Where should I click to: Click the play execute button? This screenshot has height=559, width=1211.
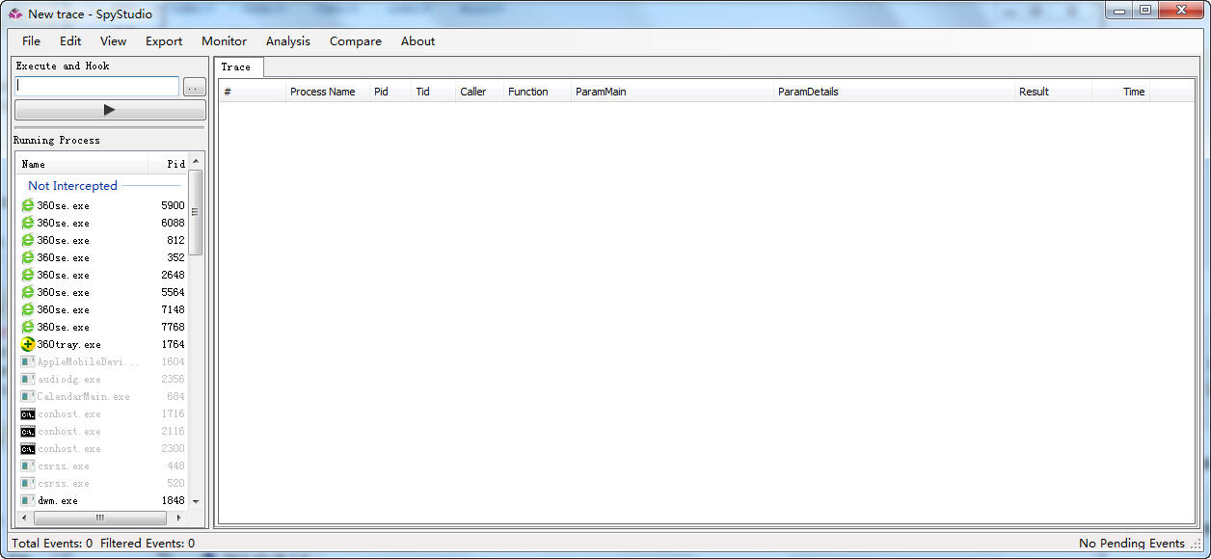click(109, 110)
